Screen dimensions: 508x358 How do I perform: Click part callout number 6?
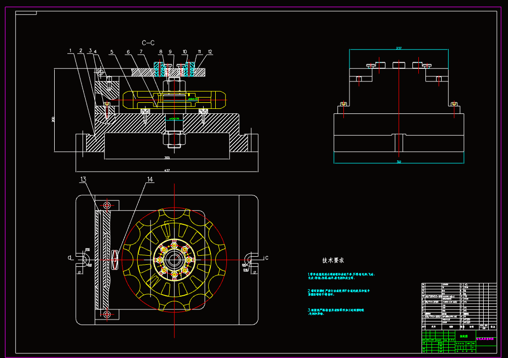point(128,52)
